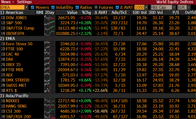Sort by the Value column header
This screenshot has width=196, height=119.
pyautogui.click(x=72, y=13)
